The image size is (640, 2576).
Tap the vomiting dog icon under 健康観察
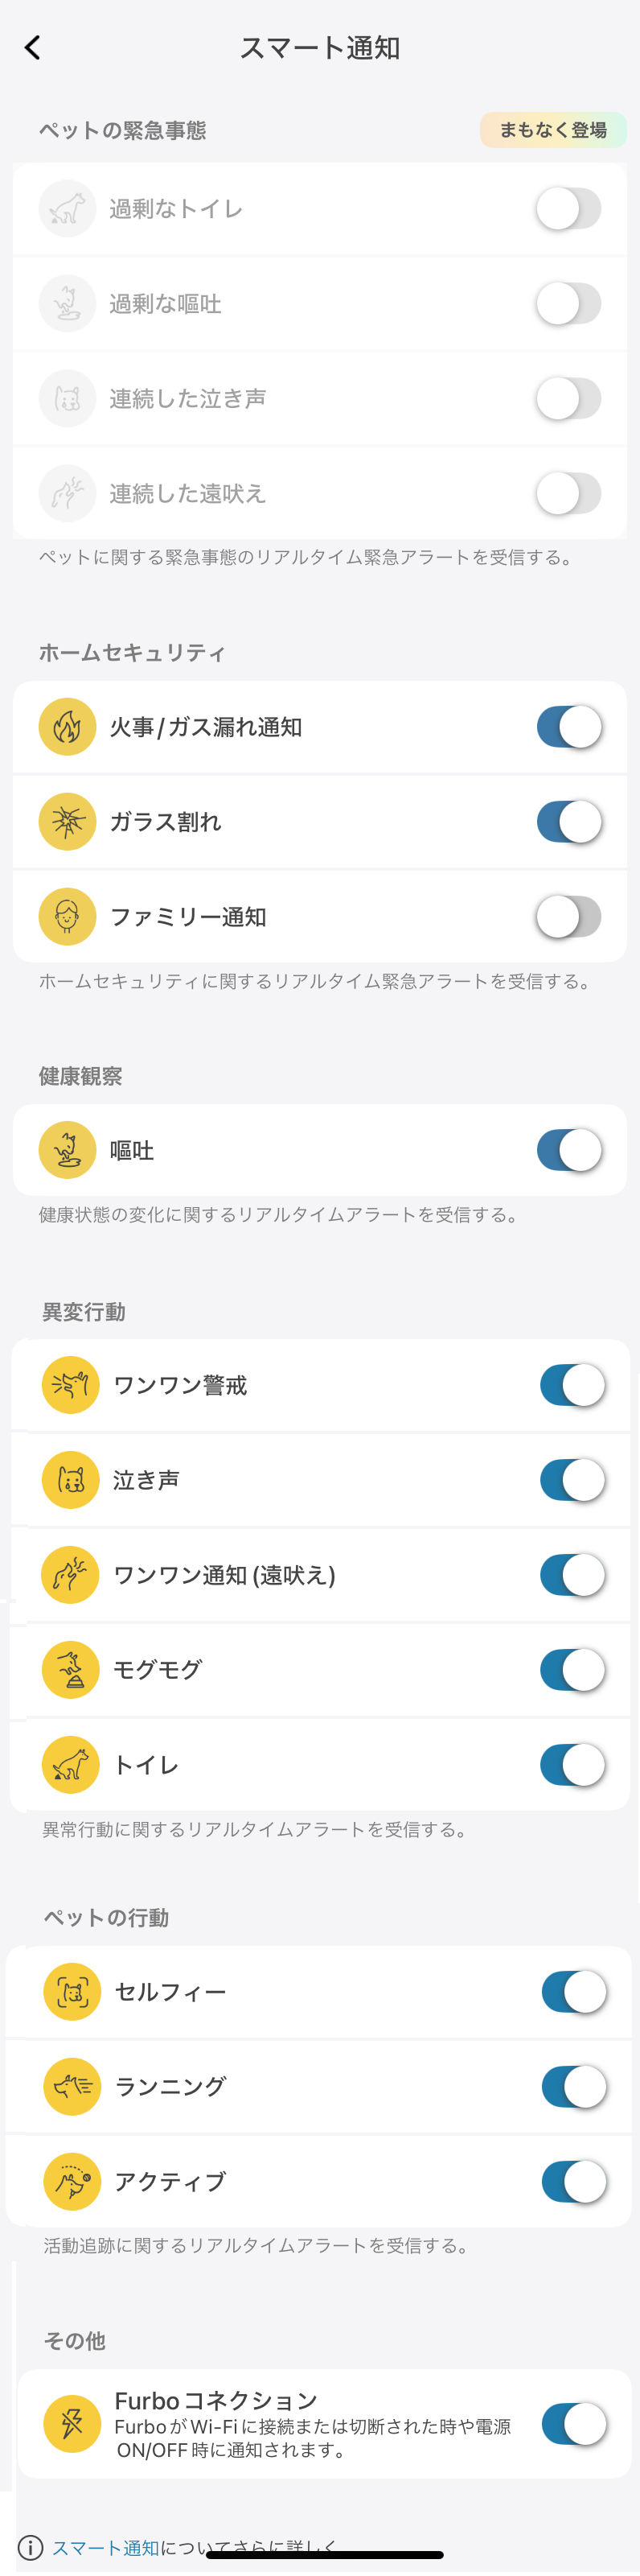67,1150
